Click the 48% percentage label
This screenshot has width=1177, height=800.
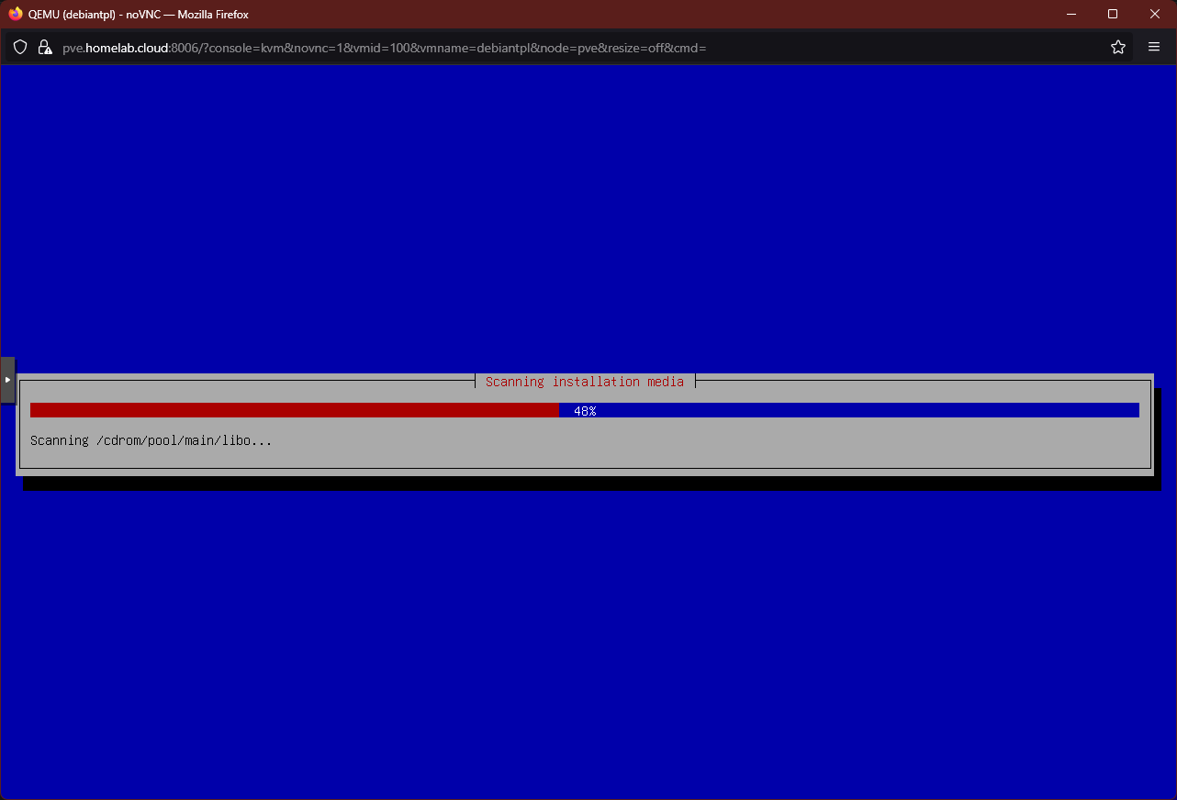pyautogui.click(x=584, y=411)
